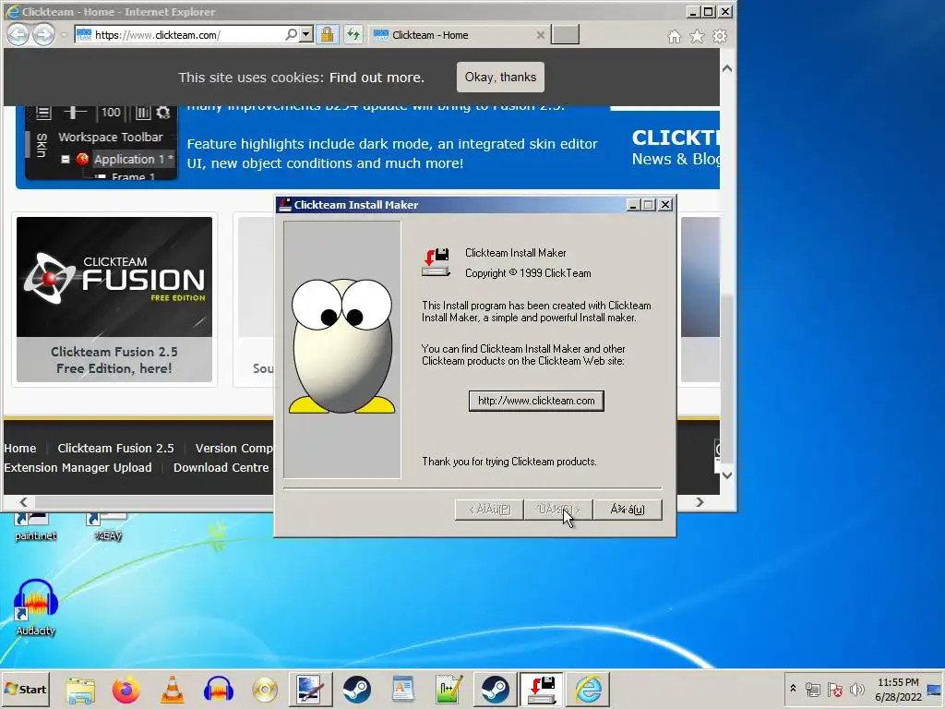Launch Firefox from the taskbar

[126, 690]
